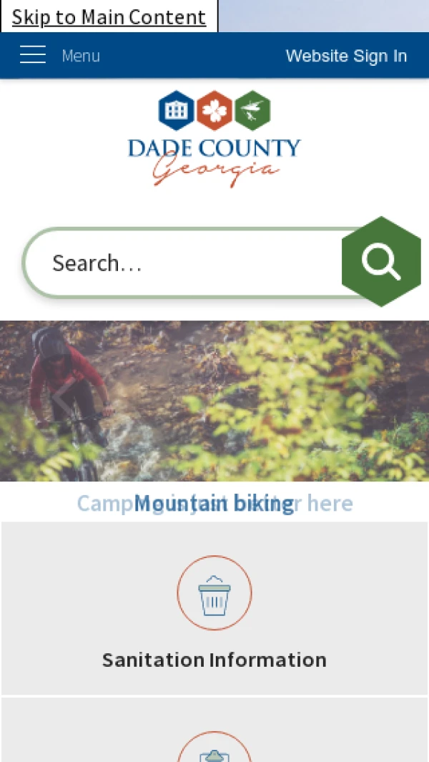Open the Mountain biking slide caption
Screen dimensions: 429x762
(214, 503)
